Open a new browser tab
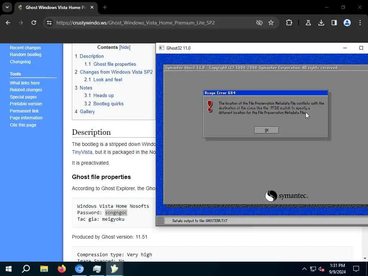The height and width of the screenshot is (276, 368). coord(105,7)
